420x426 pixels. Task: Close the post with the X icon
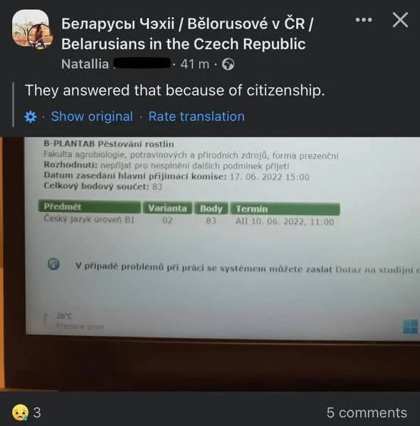400,20
